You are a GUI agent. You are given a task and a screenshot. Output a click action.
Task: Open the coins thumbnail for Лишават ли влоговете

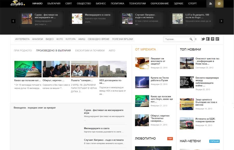[142, 63]
